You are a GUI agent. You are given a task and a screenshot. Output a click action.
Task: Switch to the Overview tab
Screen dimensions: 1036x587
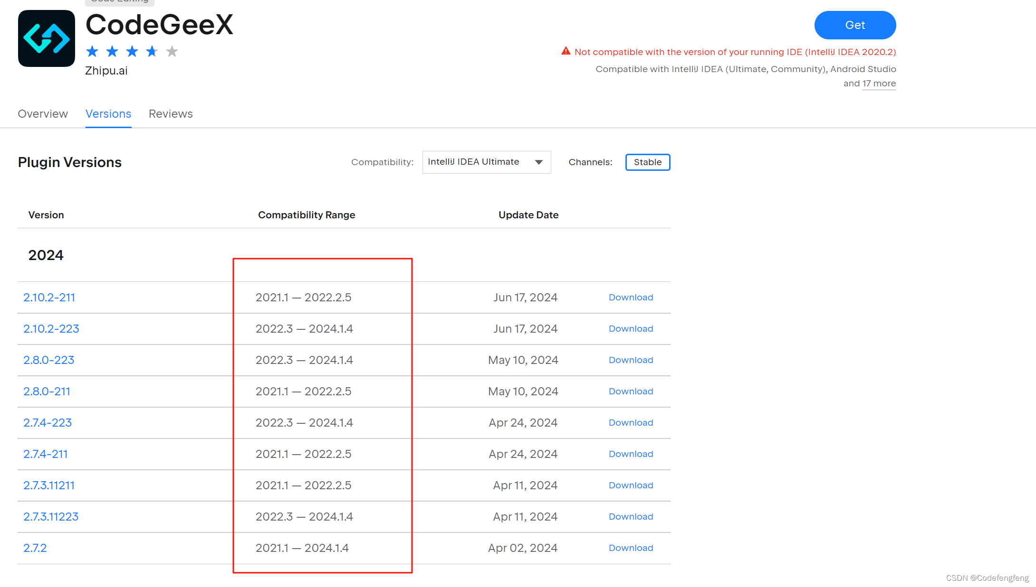pos(43,114)
